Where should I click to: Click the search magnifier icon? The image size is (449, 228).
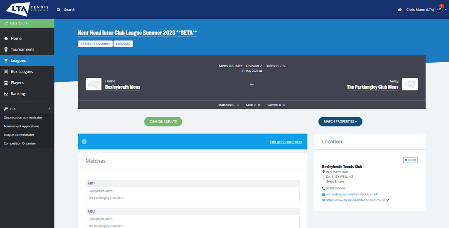(59, 10)
